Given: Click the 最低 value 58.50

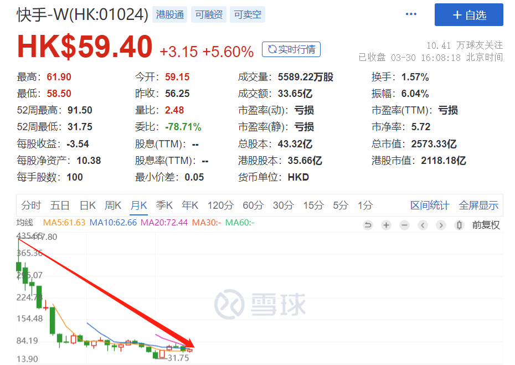Looking at the screenshot, I should [x=59, y=94].
